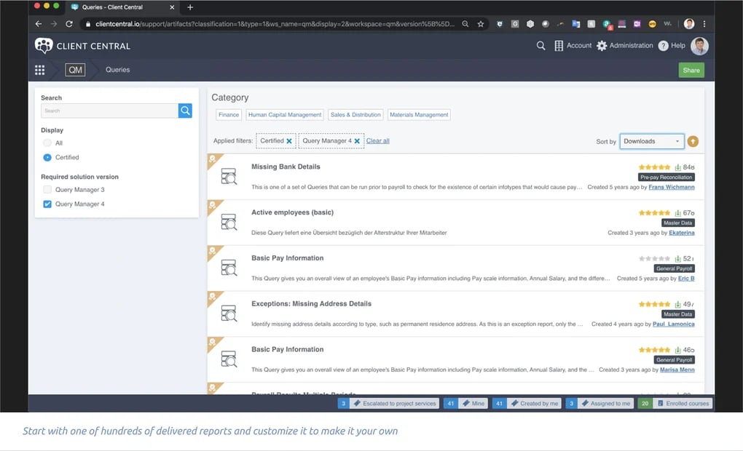Uncheck the Query Manager 4 checkbox
This screenshot has height=451, width=743.
coord(47,204)
